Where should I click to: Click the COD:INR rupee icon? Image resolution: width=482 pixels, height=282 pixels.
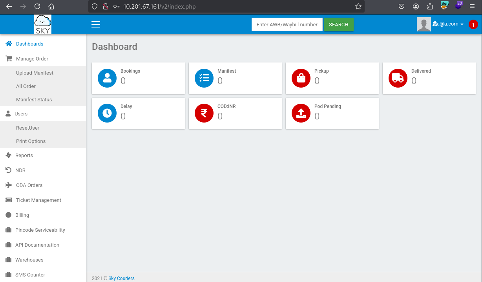click(x=204, y=114)
